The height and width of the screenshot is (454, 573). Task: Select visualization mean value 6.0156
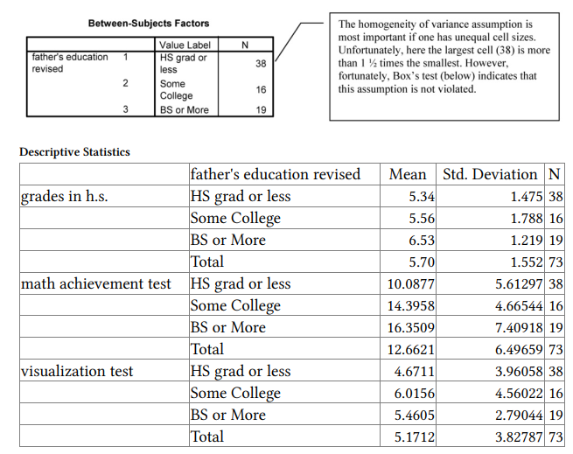click(x=415, y=393)
